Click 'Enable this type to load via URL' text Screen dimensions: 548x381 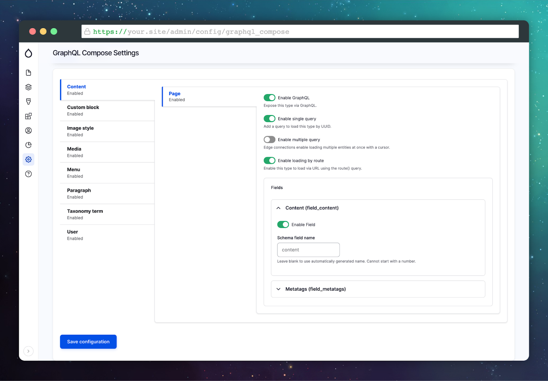[313, 168]
